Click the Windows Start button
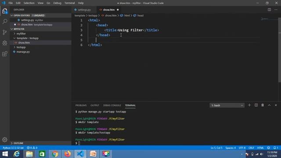 [x=5, y=154]
